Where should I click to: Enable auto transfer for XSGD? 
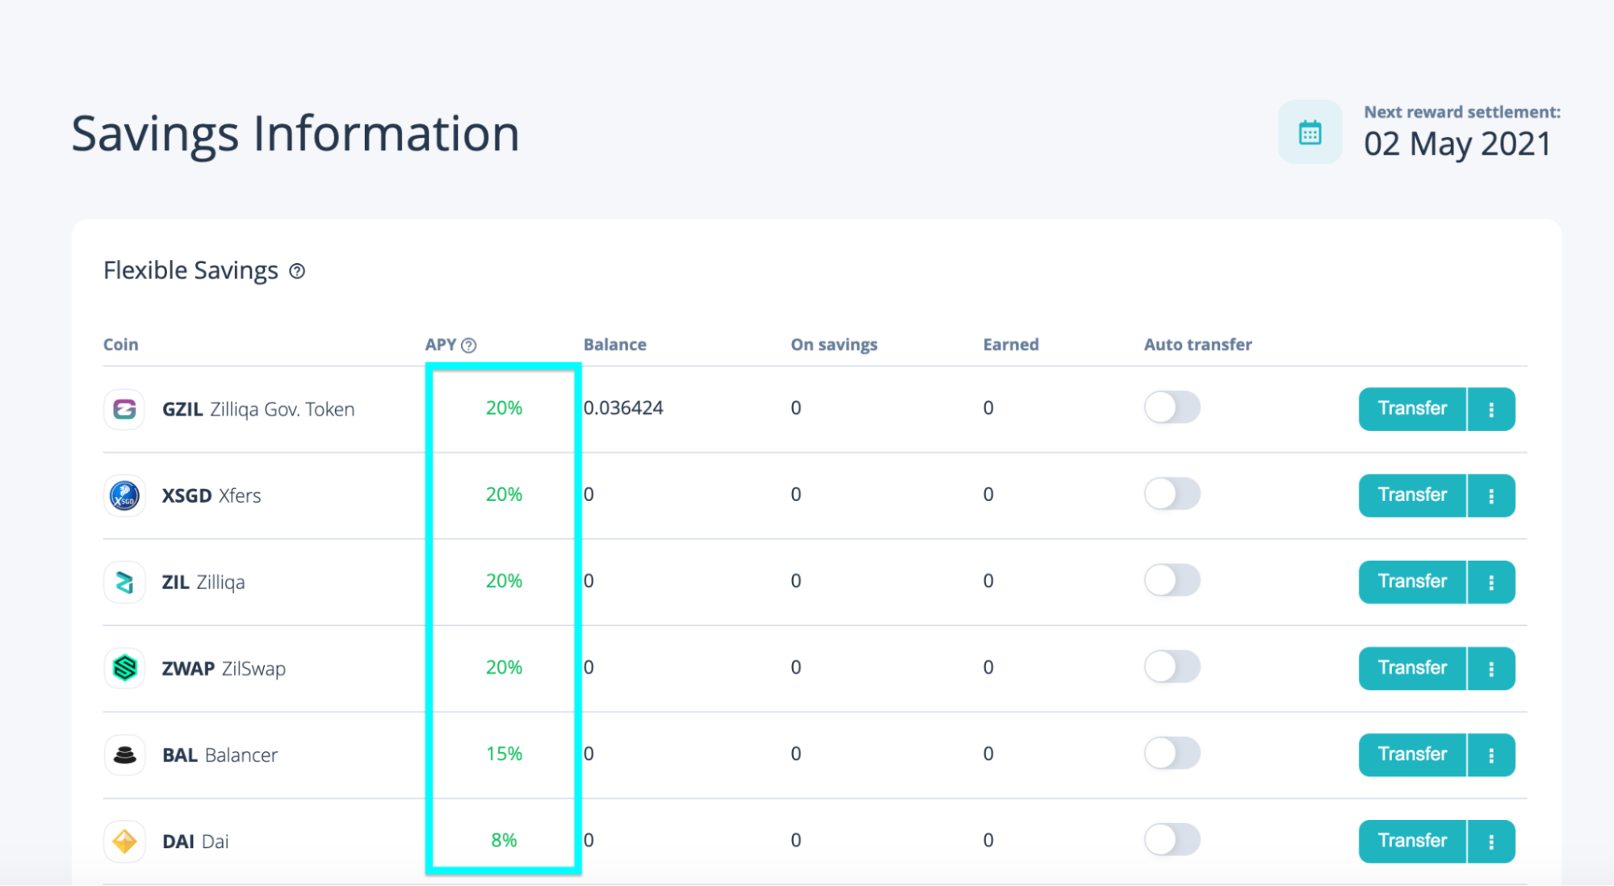[1172, 494]
